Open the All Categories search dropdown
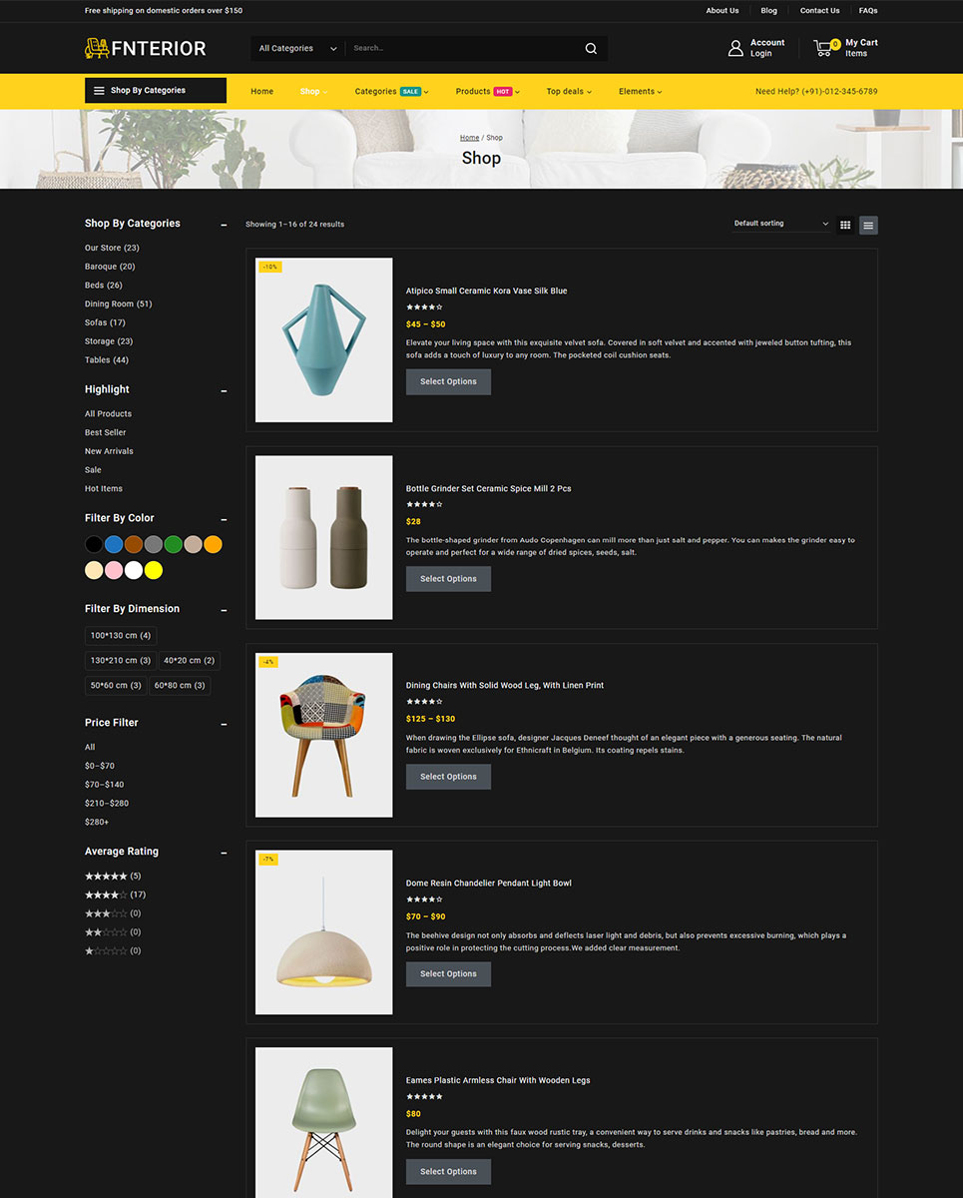Viewport: 963px width, 1198px height. (297, 48)
